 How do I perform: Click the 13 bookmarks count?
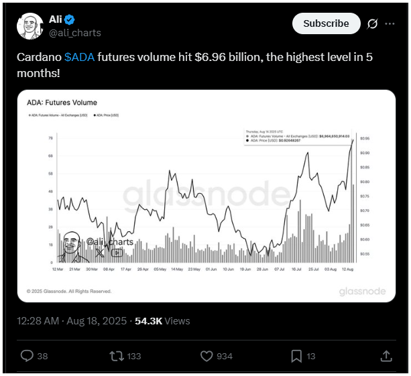click(x=311, y=357)
